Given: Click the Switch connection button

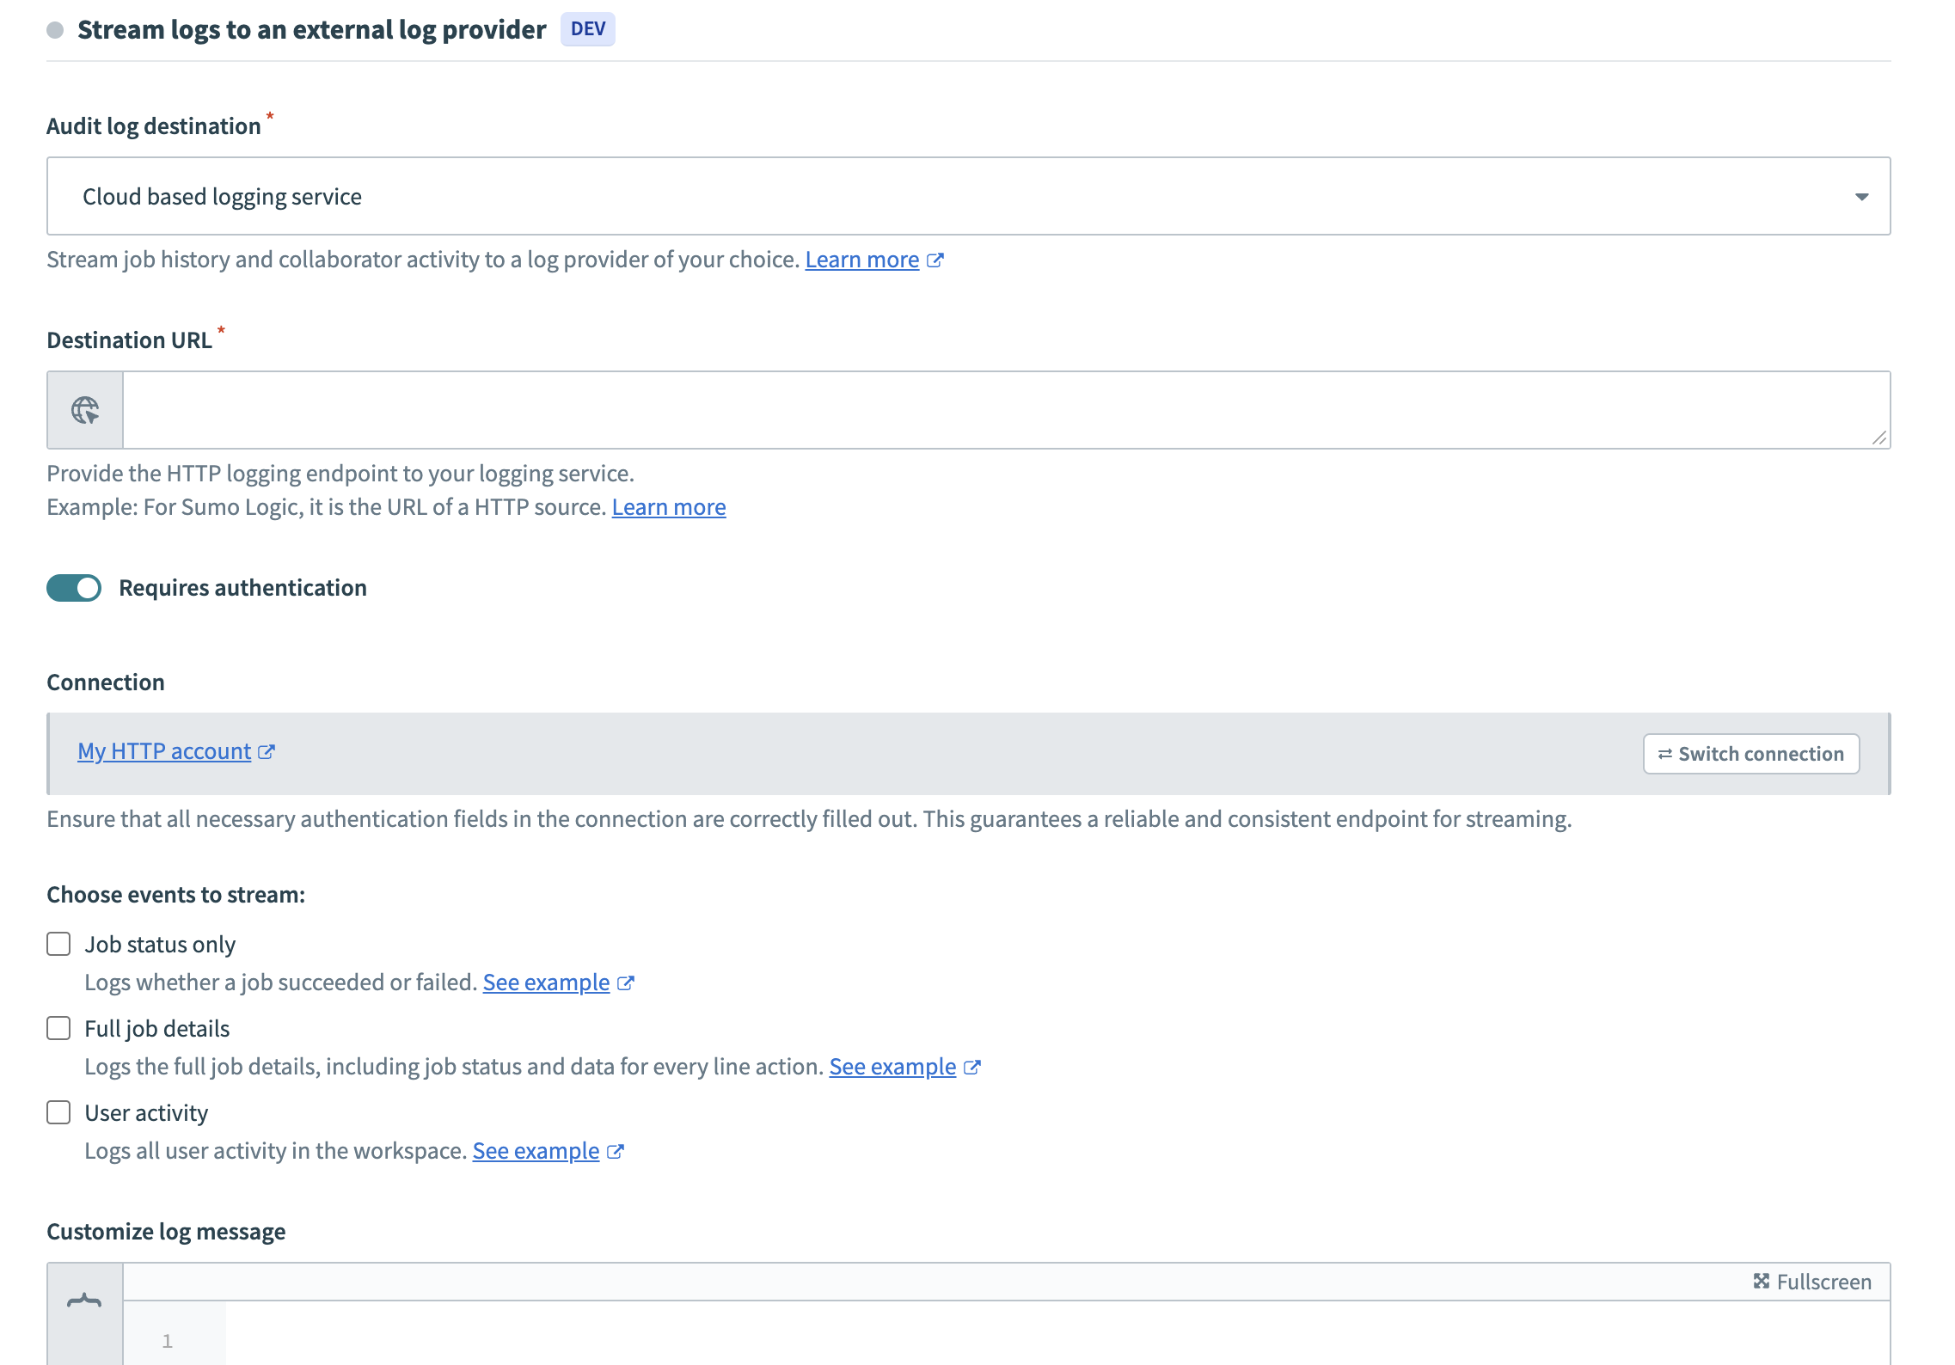Looking at the screenshot, I should pyautogui.click(x=1750, y=753).
